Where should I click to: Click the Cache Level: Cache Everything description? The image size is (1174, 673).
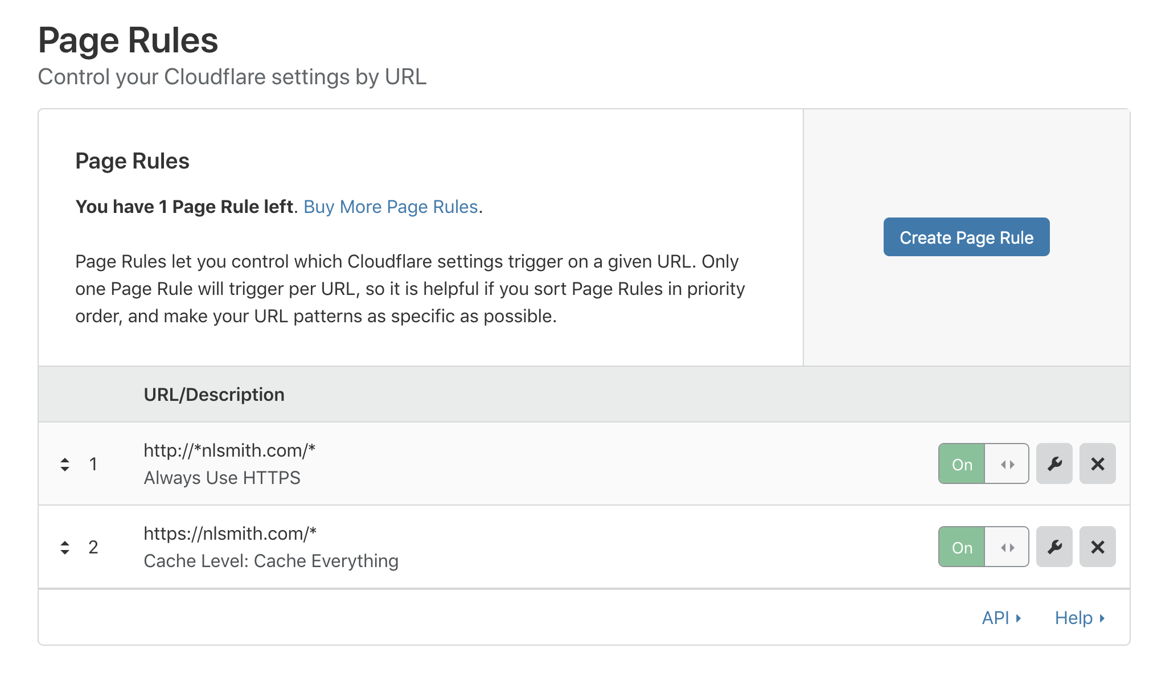pos(271,561)
